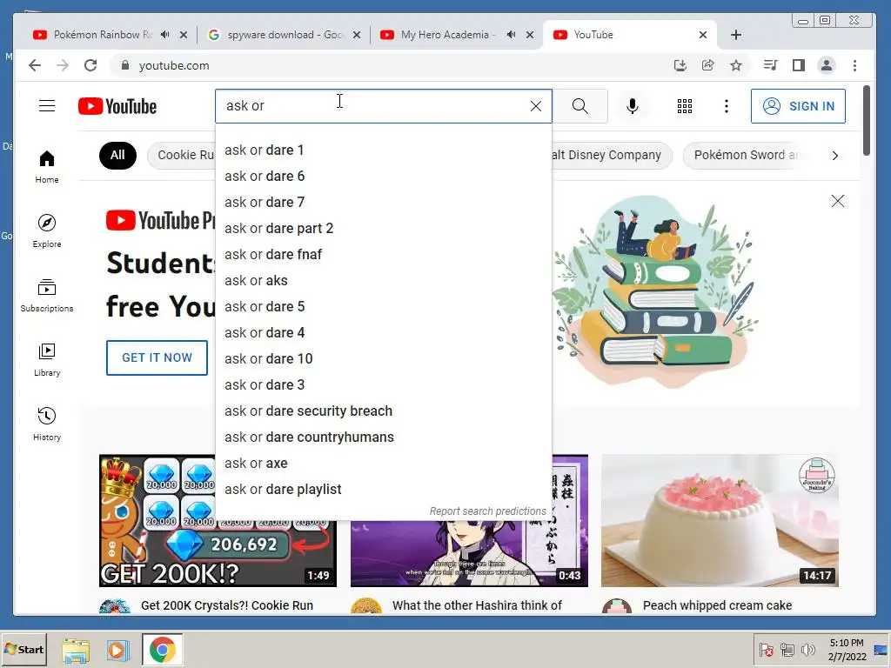891x668 pixels.
Task: Click the YouTube logo
Action: point(117,106)
